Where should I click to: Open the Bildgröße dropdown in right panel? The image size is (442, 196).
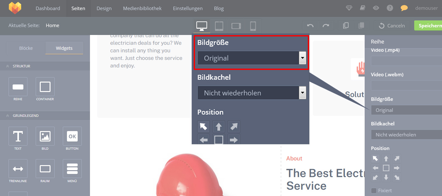point(406,110)
